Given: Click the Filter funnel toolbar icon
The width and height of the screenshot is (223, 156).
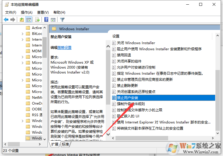Looking at the screenshot, I should point(62,20).
